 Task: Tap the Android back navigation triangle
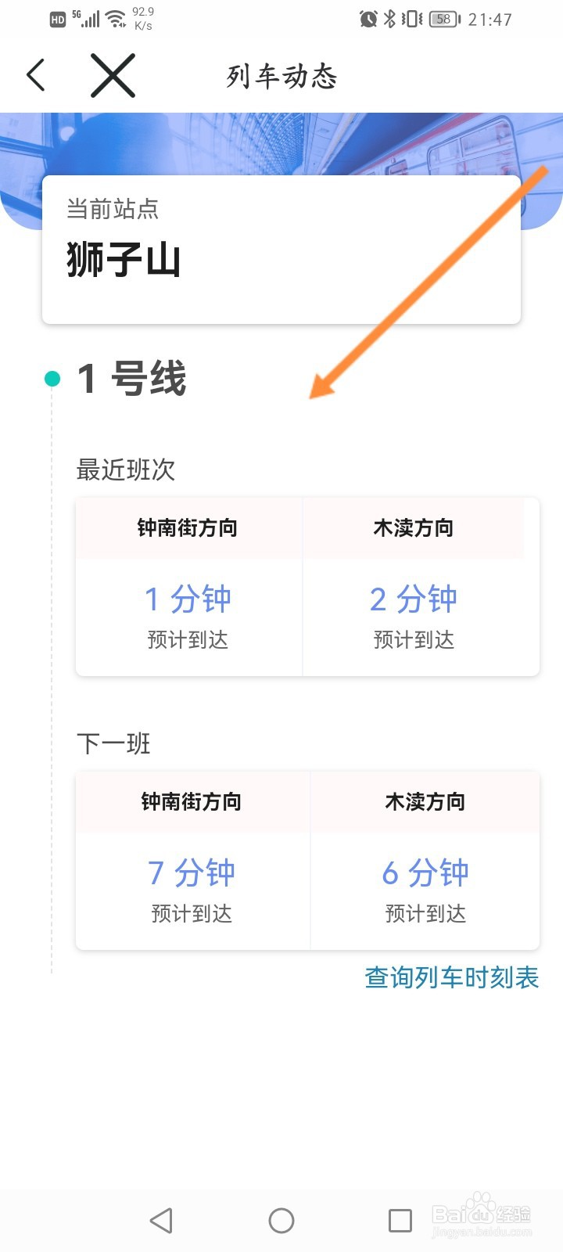[x=161, y=1220]
